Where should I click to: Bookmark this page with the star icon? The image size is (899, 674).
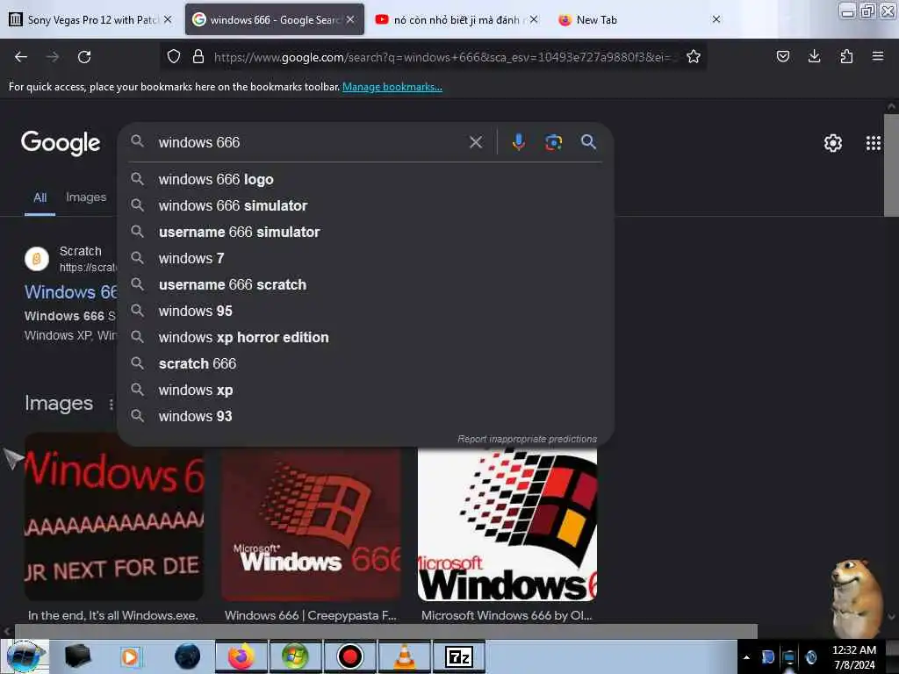(694, 56)
